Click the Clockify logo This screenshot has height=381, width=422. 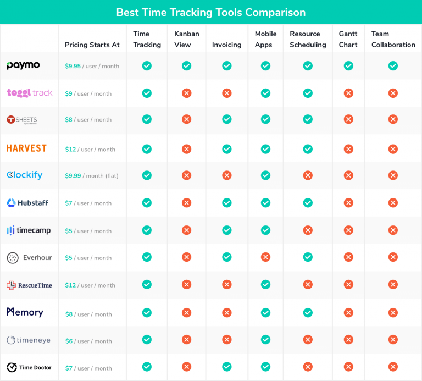(x=24, y=175)
